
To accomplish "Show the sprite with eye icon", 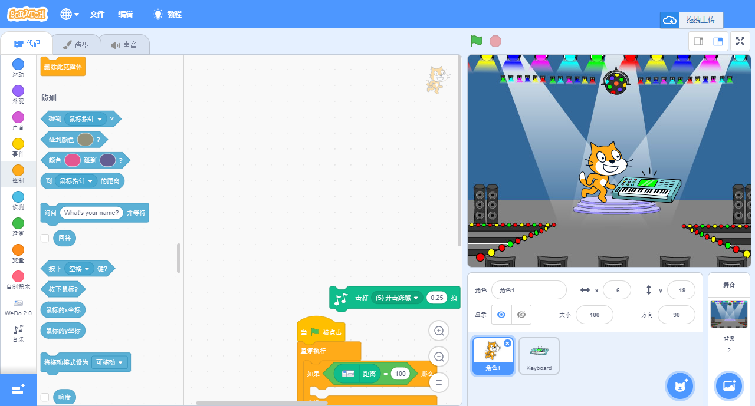I will point(501,315).
